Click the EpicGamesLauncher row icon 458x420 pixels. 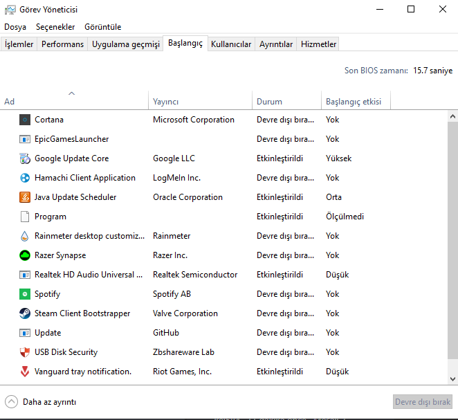tap(25, 139)
